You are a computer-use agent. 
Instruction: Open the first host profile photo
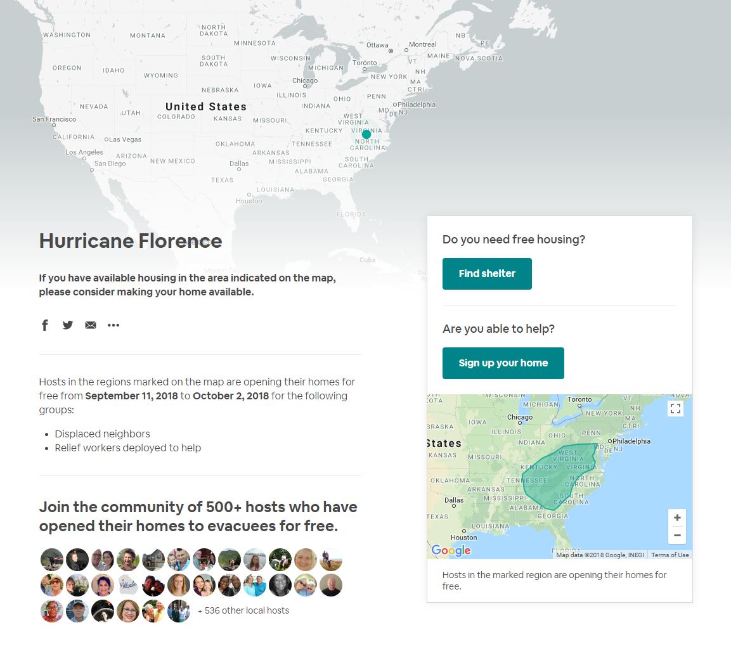pos(52,560)
